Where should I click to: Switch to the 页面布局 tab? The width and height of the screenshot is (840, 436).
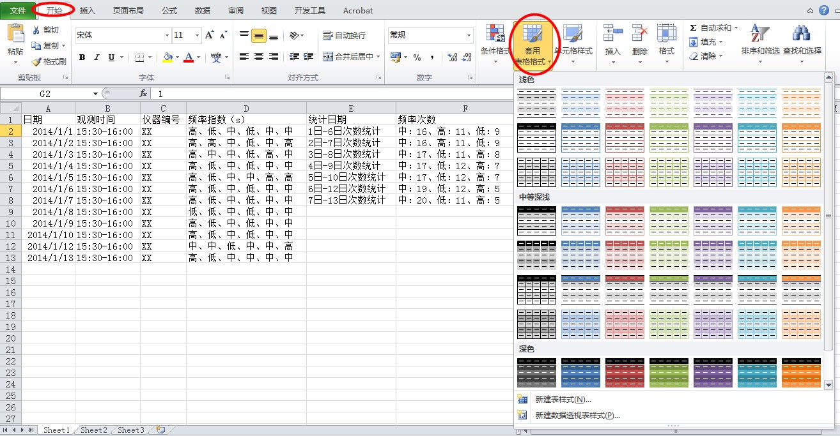pyautogui.click(x=128, y=10)
